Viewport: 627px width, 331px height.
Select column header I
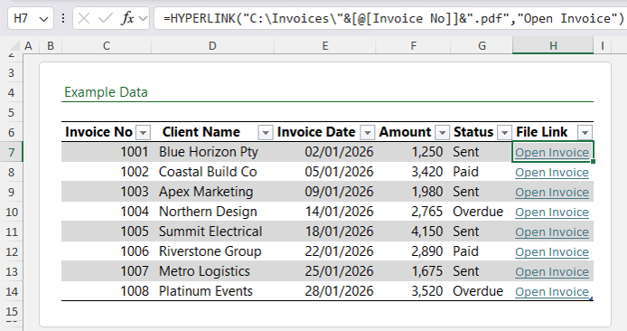pos(602,46)
